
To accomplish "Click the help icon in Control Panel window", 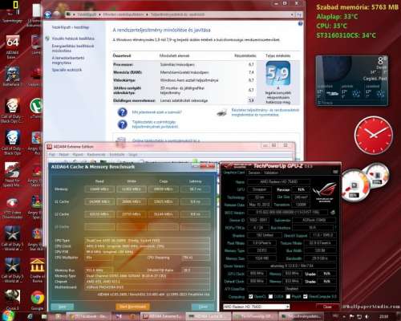I will pos(300,24).
